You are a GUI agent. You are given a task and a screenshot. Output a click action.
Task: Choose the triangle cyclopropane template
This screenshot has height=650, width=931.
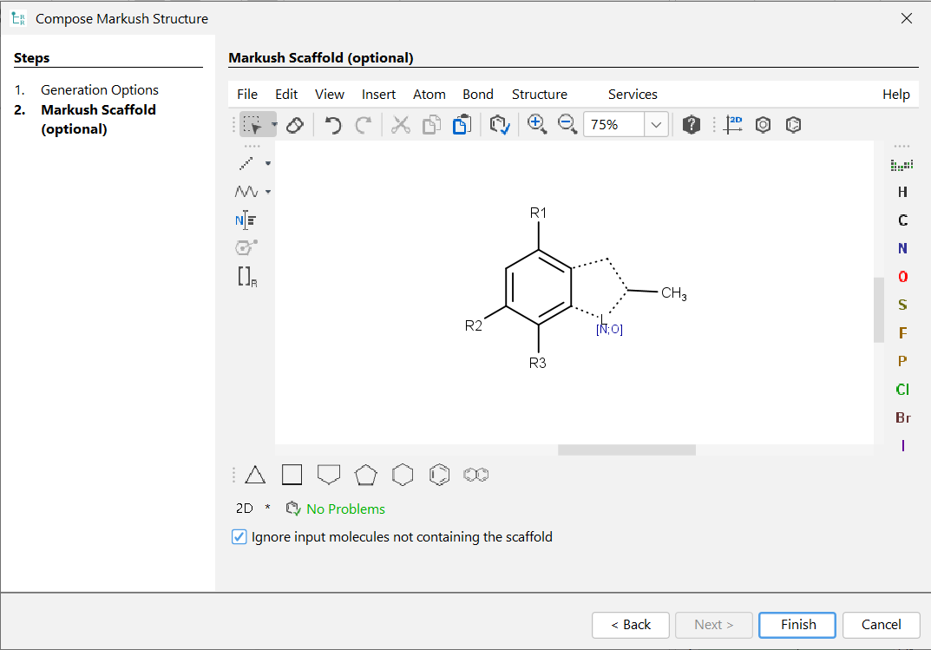tap(255, 475)
